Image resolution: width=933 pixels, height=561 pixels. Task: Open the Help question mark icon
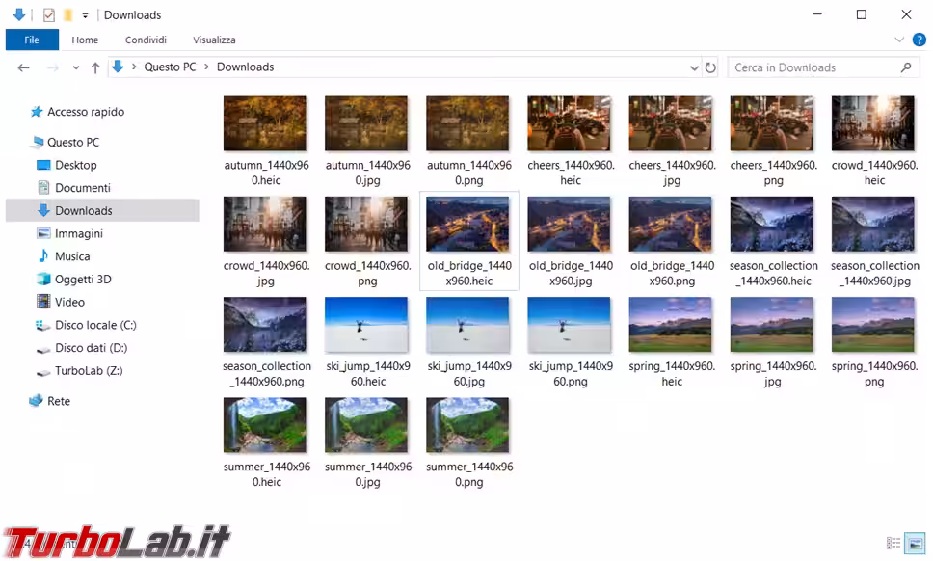pos(919,40)
